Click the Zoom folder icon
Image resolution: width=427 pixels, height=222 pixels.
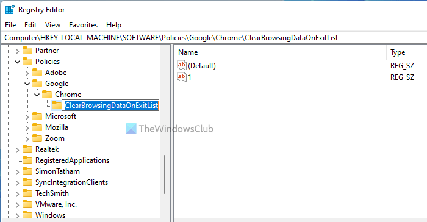pos(37,138)
